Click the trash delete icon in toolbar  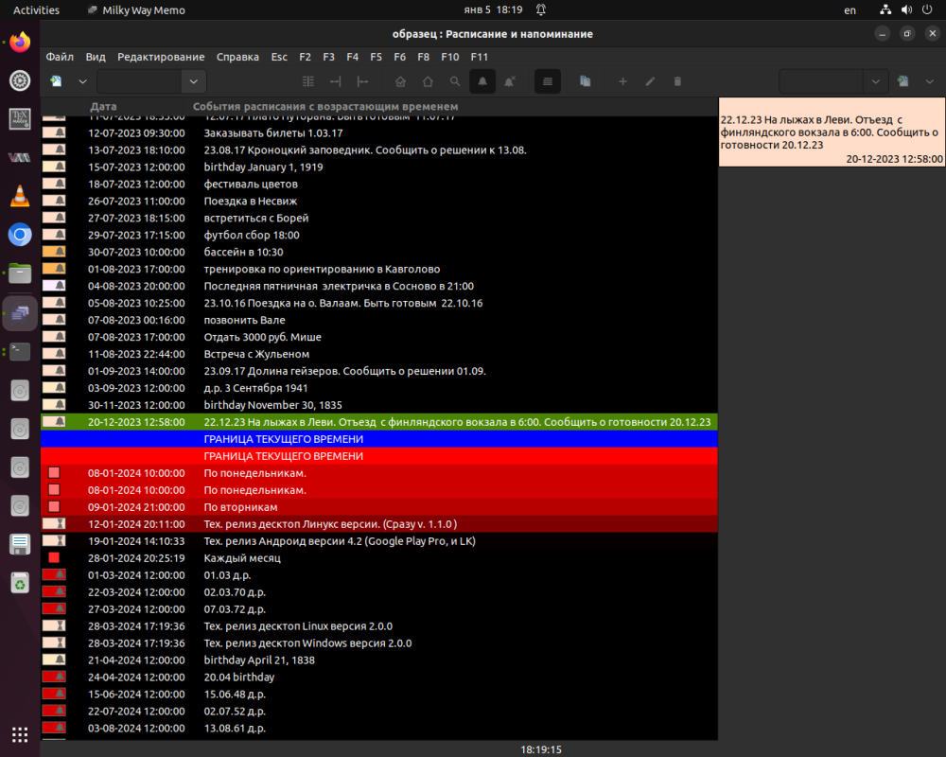[677, 81]
